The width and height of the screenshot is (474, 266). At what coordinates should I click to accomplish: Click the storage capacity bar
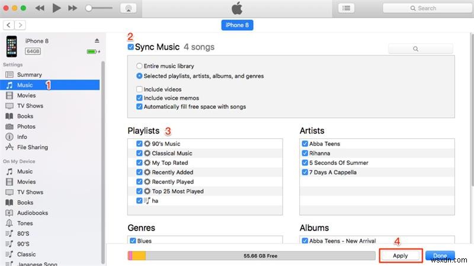(x=251, y=255)
